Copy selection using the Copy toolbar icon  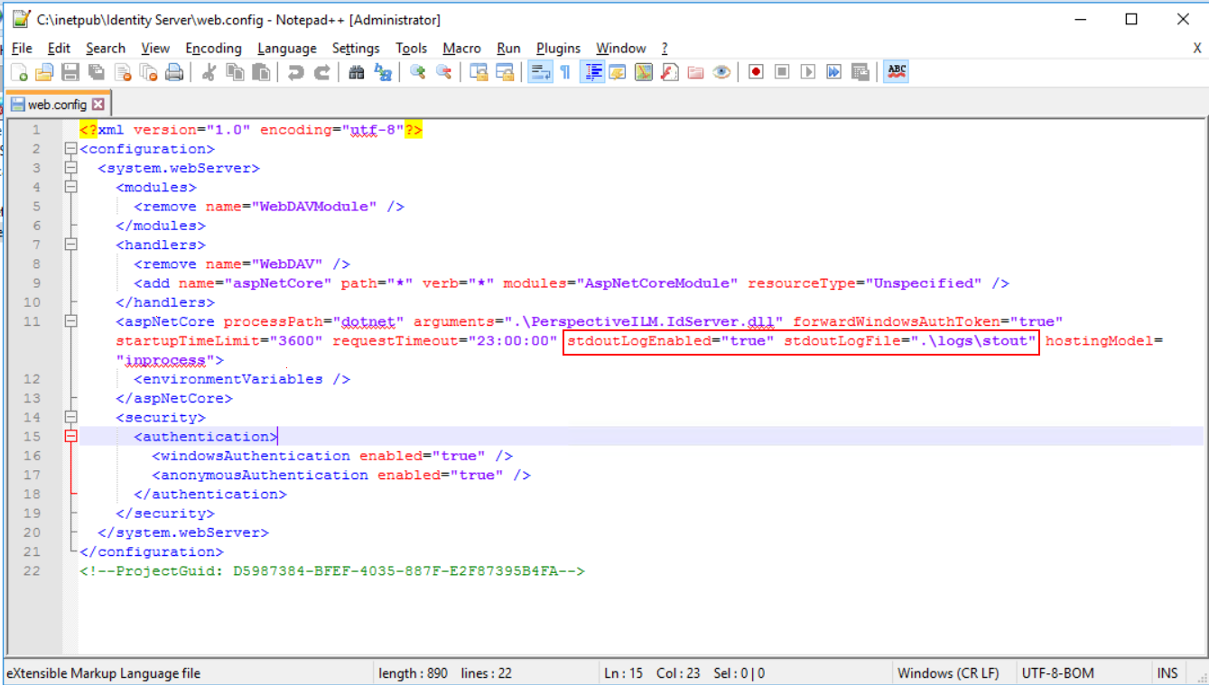coord(235,73)
